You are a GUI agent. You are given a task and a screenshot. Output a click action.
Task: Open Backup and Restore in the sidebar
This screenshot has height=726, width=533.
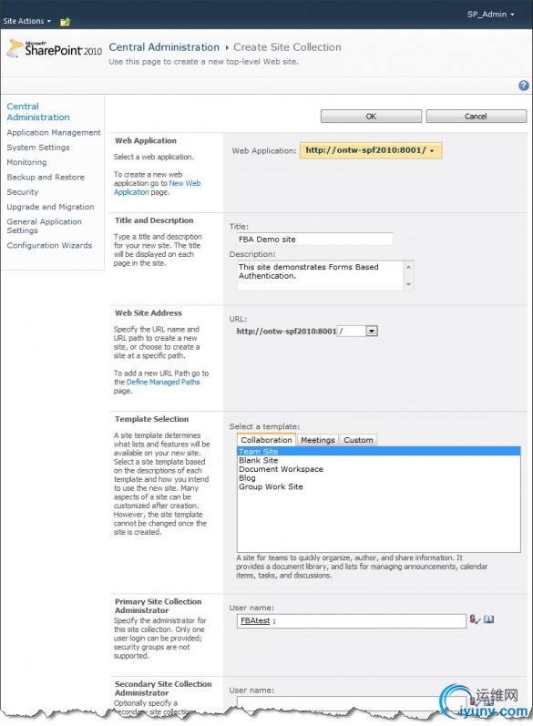tap(46, 177)
